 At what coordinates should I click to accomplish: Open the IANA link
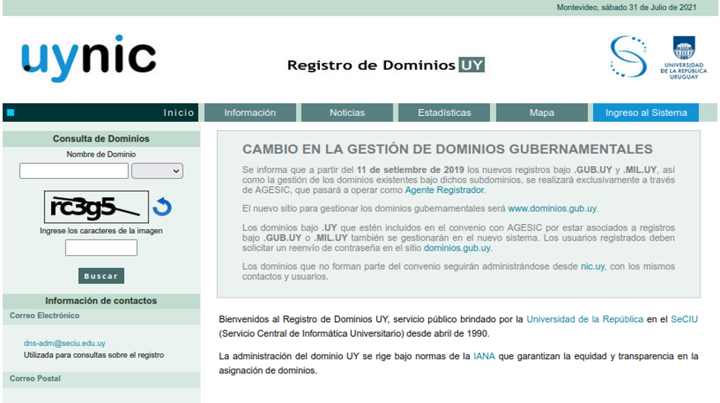pos(484,356)
